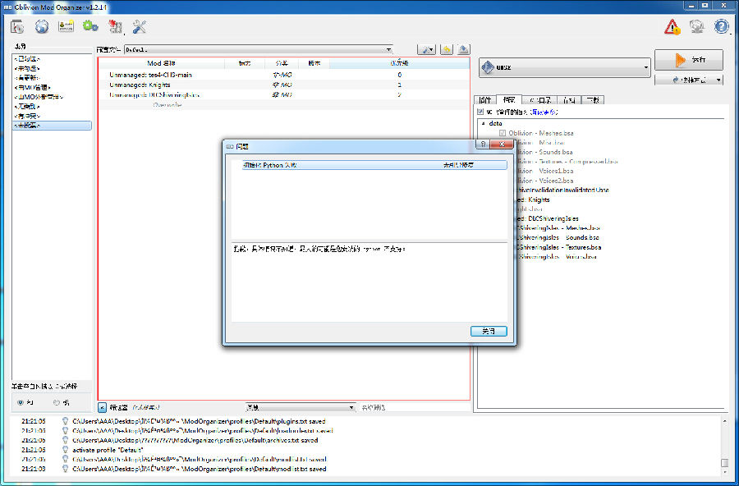The width and height of the screenshot is (739, 486).
Task: Toggle the checkbox above the data tree
Action: click(480, 112)
